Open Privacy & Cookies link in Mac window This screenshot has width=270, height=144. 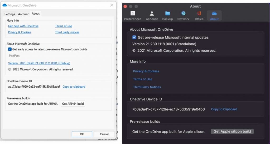[146, 71]
